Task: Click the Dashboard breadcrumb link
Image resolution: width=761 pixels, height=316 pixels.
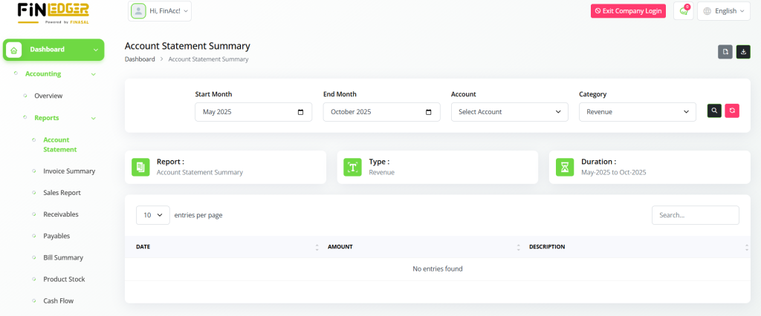Action: 140,59
